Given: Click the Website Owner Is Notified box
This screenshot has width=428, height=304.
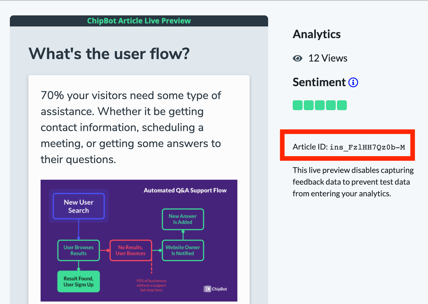Looking at the screenshot, I should tap(183, 250).
